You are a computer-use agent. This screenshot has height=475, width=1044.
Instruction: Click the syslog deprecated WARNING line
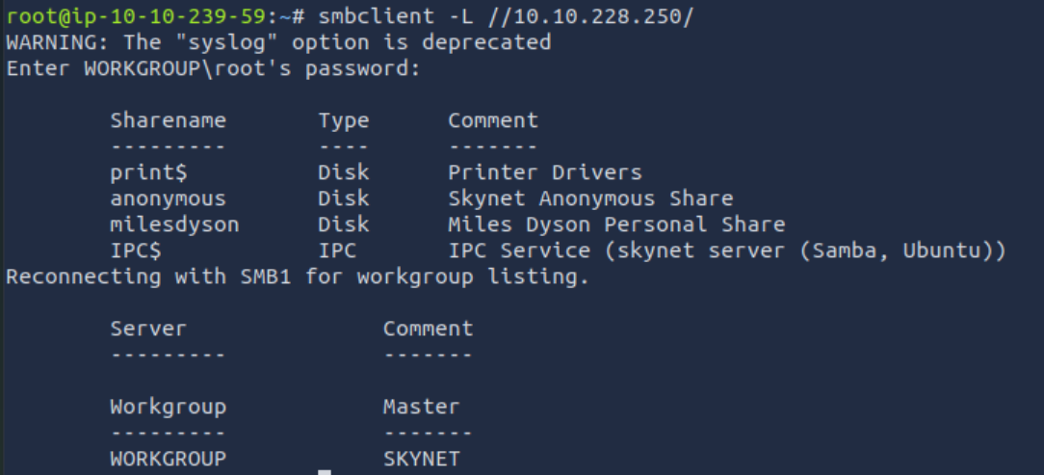point(278,42)
